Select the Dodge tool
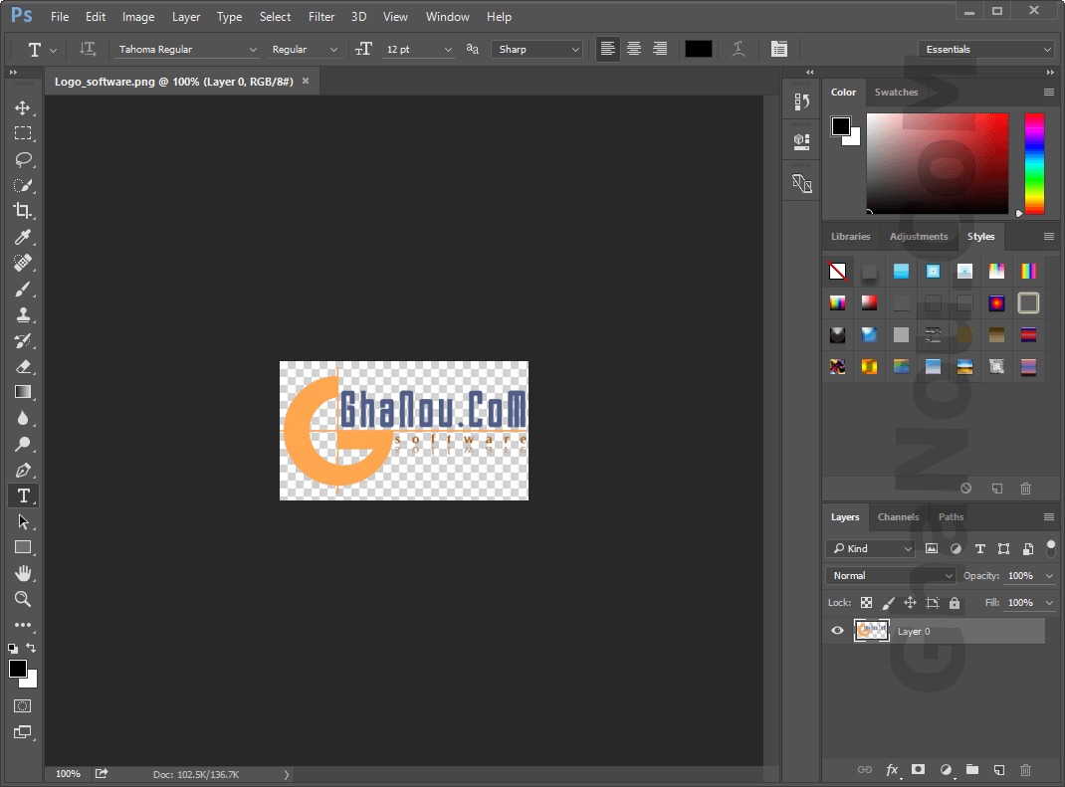 pyautogui.click(x=23, y=444)
